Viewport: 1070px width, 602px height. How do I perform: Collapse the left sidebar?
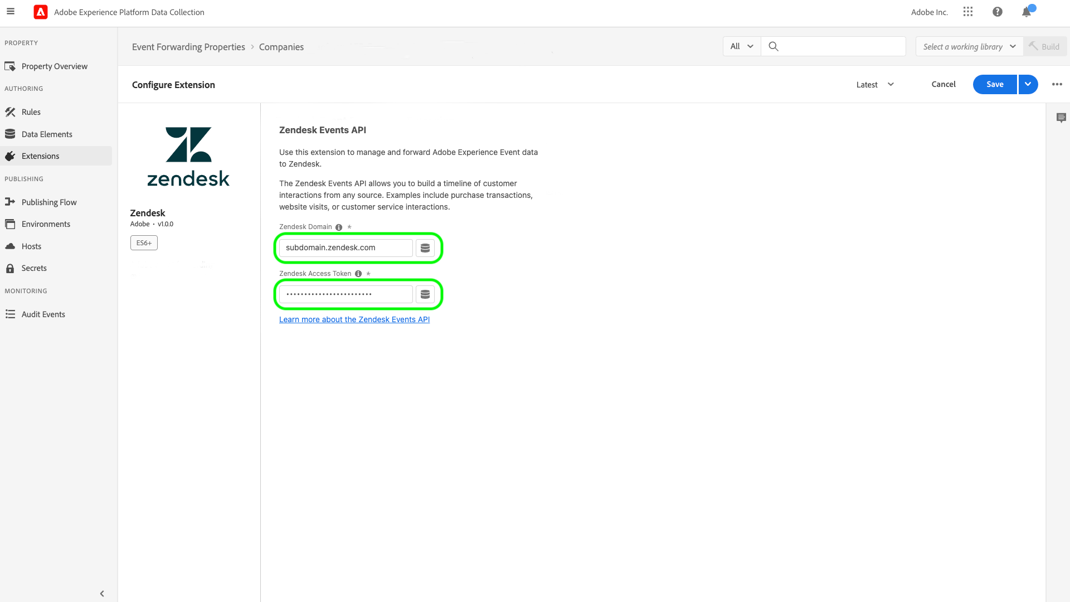(102, 594)
